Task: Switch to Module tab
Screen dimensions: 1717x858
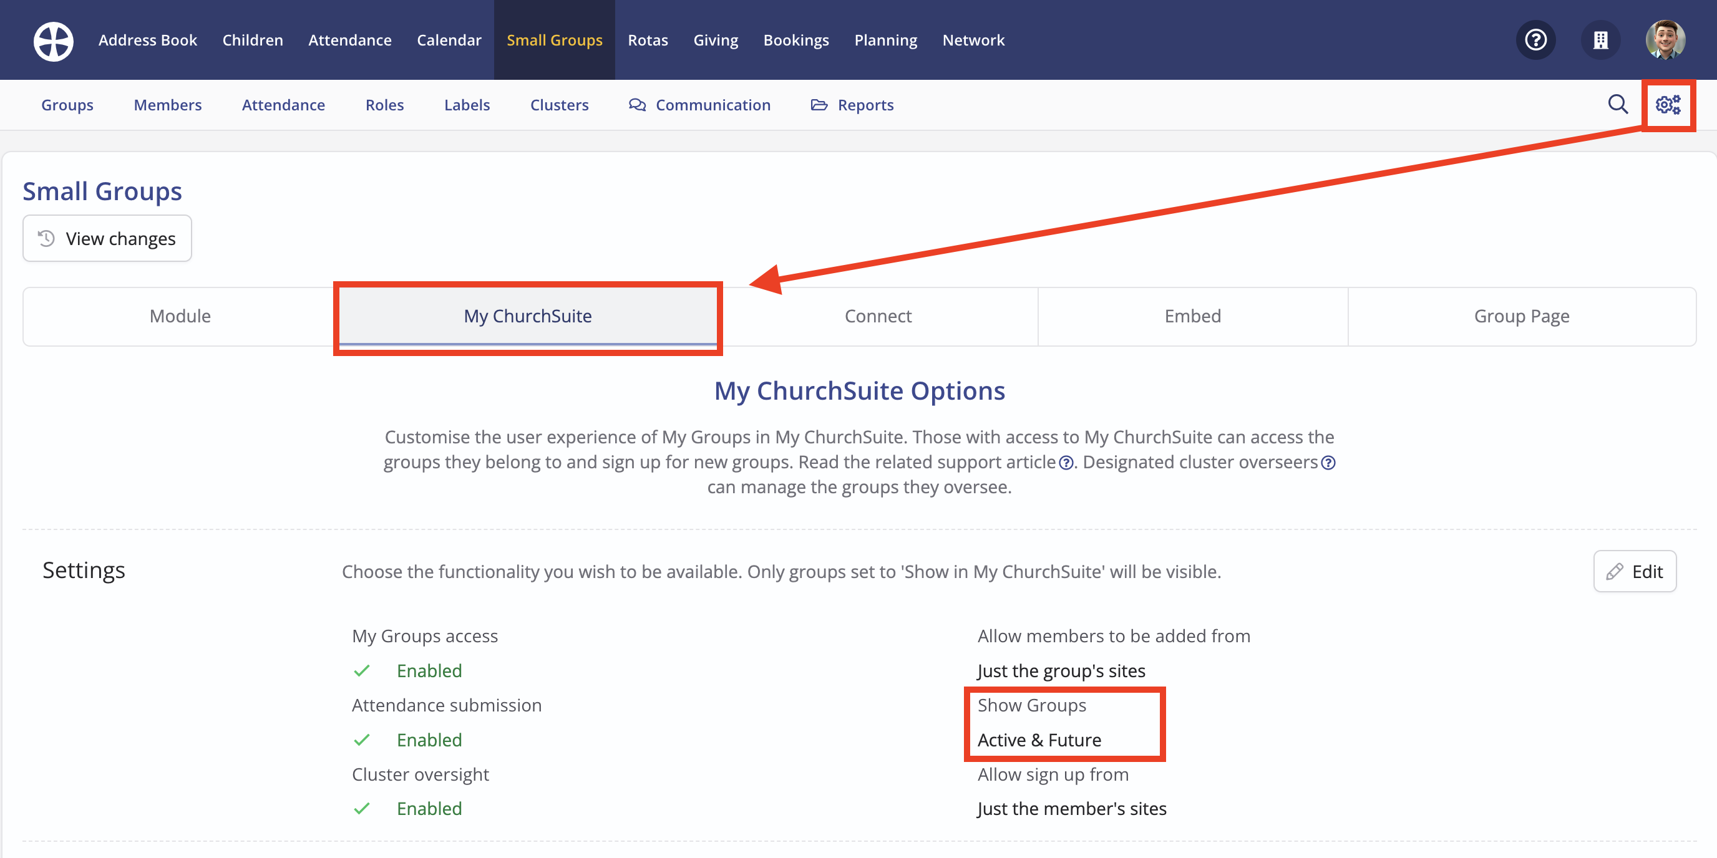Action: pos(180,316)
